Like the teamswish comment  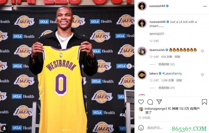click(202, 51)
